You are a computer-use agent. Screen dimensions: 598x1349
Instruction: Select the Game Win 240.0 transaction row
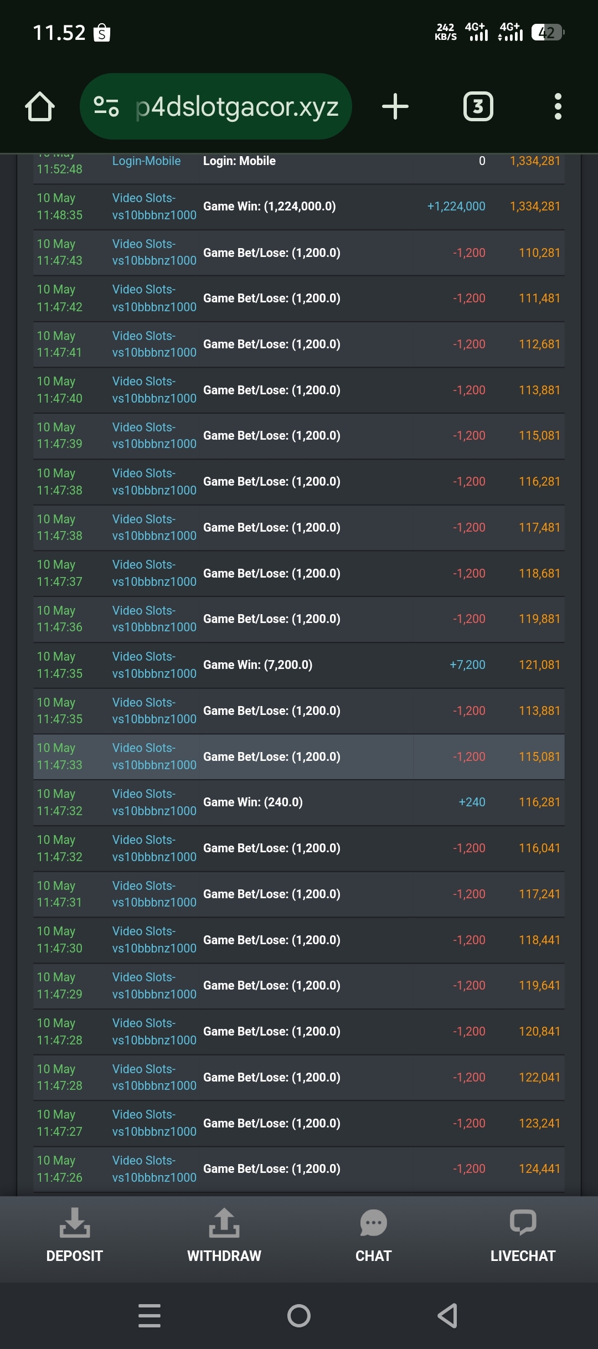point(299,802)
